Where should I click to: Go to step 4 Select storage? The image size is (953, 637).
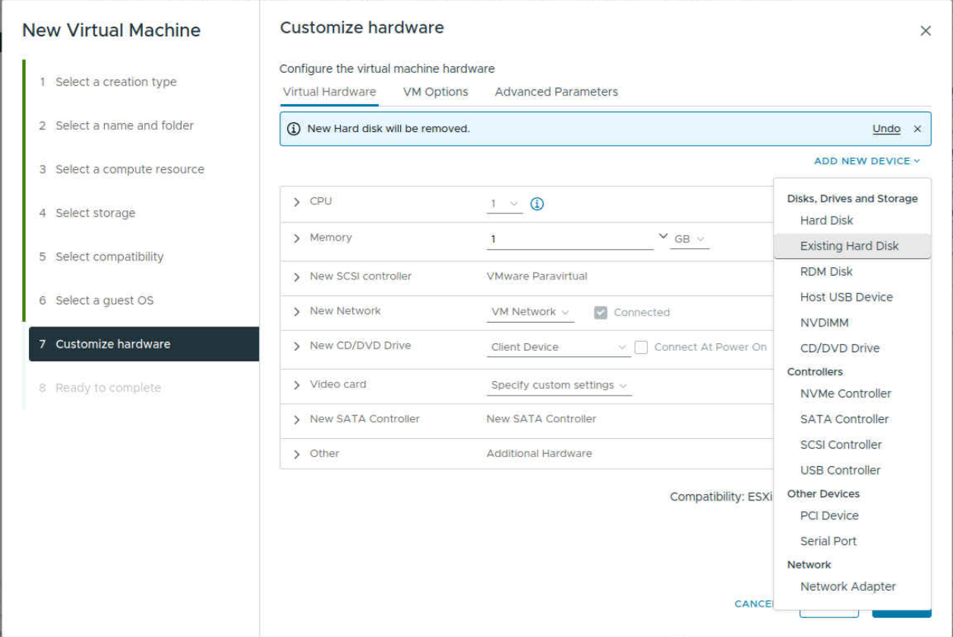tap(95, 213)
